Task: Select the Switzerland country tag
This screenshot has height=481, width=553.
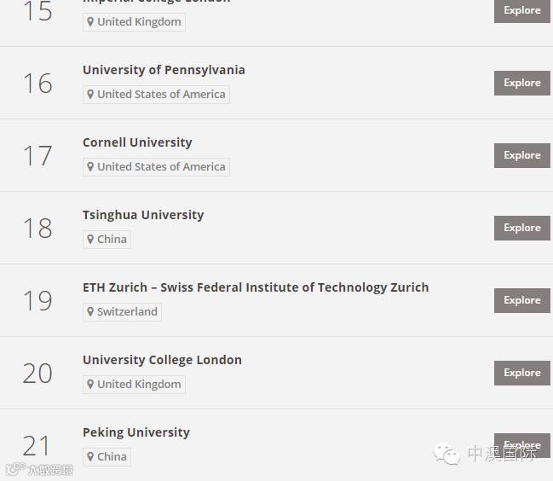Action: tap(123, 312)
